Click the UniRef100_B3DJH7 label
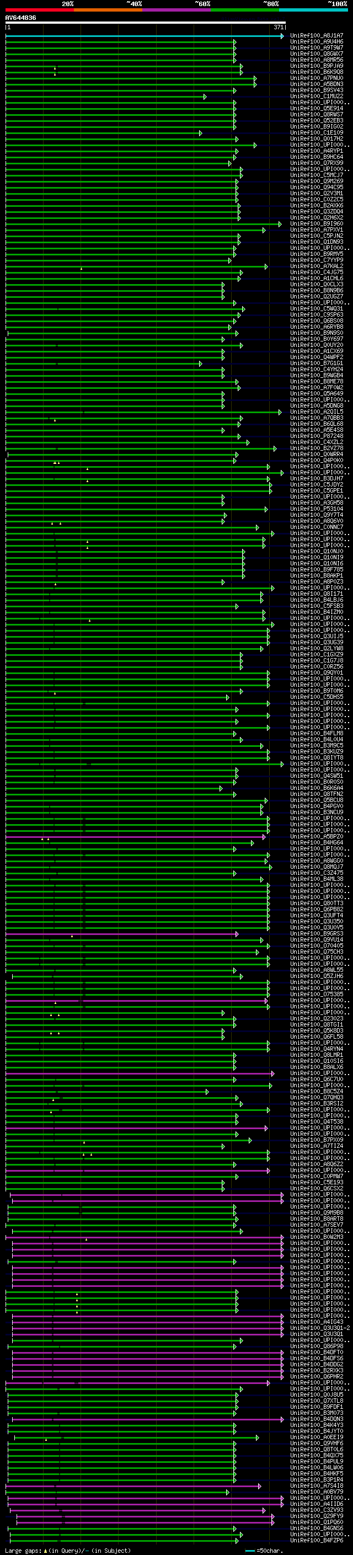Image resolution: width=353 pixels, height=1555 pixels. pyautogui.click(x=317, y=478)
